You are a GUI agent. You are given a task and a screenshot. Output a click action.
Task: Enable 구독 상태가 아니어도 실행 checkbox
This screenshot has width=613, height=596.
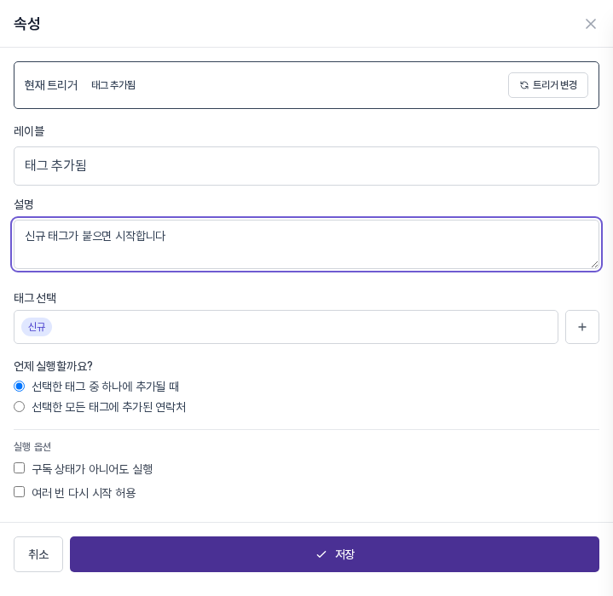[19, 468]
